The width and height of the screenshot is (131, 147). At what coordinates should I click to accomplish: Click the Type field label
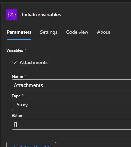16,96
